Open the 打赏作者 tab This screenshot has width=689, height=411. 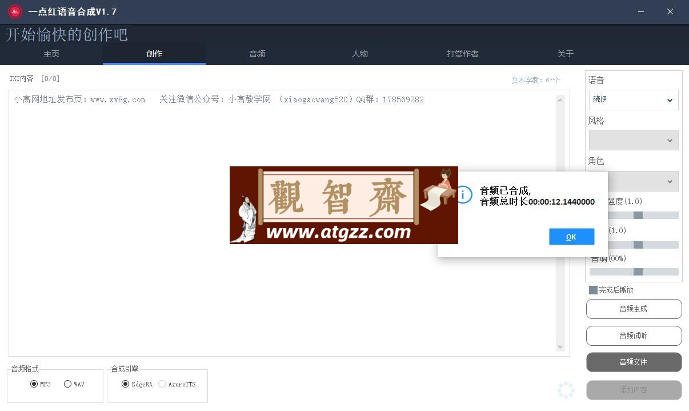[x=463, y=54]
